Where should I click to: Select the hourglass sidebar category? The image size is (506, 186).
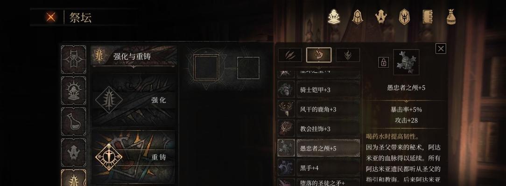(x=74, y=60)
